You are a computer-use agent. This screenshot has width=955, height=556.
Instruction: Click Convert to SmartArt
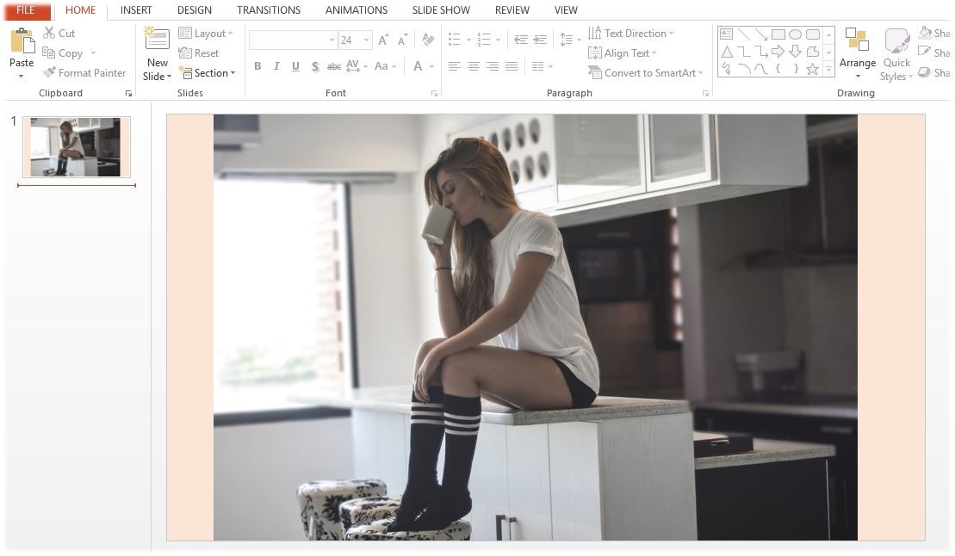(x=645, y=73)
